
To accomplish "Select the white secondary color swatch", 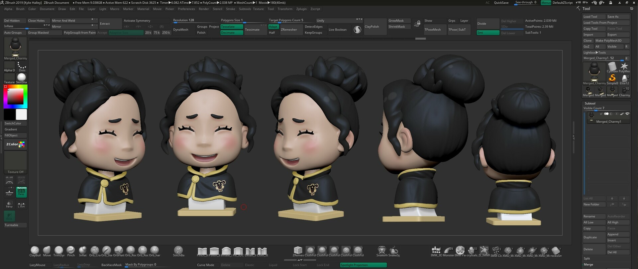I will [21, 114].
